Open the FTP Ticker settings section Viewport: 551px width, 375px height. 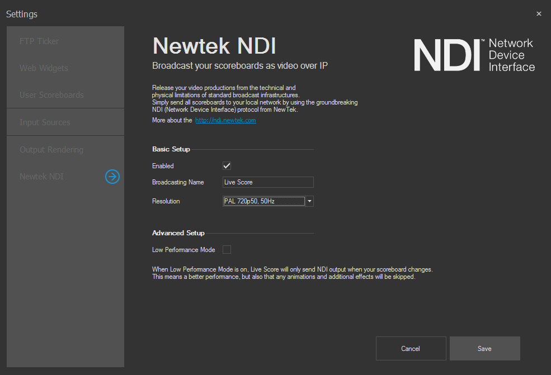65,41
